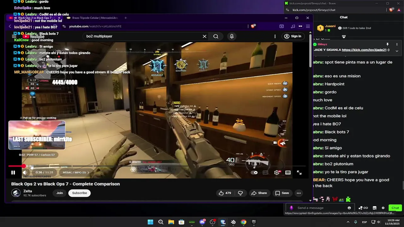This screenshot has width=404, height=227.
Task: Open the Windows Start menu
Action: [x=150, y=222]
